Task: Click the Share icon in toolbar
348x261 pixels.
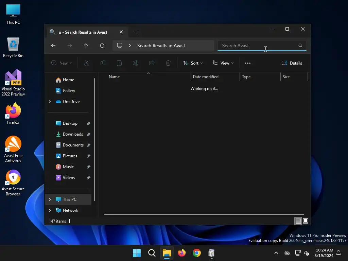Action: click(152, 63)
